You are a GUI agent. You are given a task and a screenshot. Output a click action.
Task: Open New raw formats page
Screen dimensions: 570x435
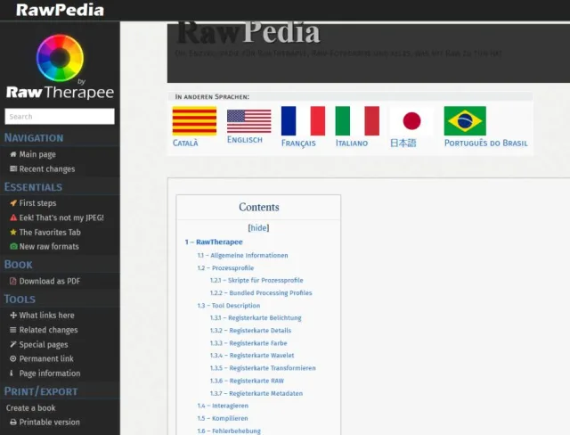(49, 246)
